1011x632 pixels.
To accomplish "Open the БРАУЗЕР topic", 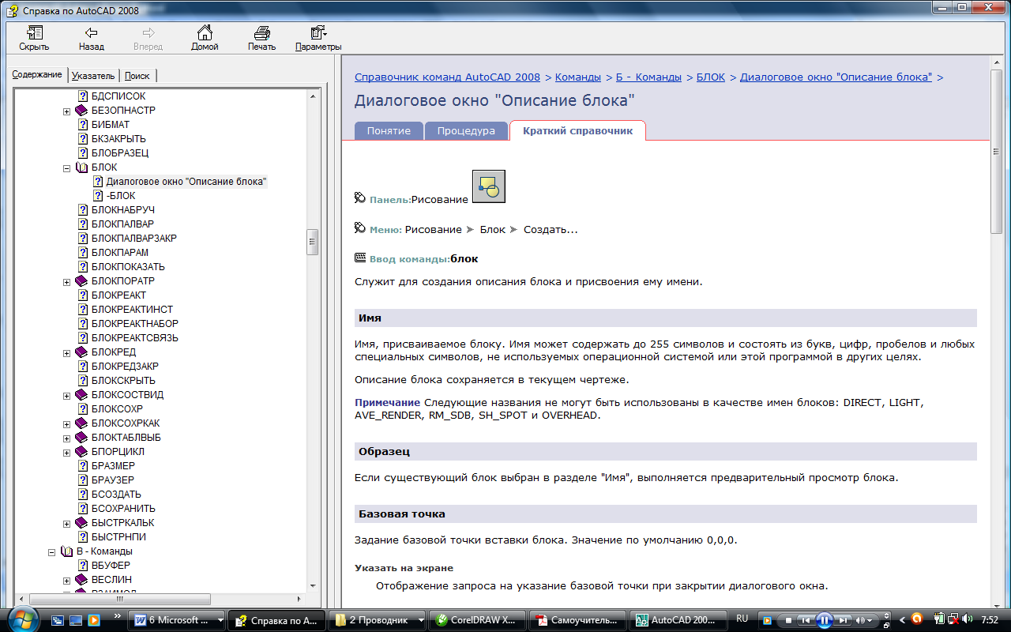I will (x=113, y=480).
